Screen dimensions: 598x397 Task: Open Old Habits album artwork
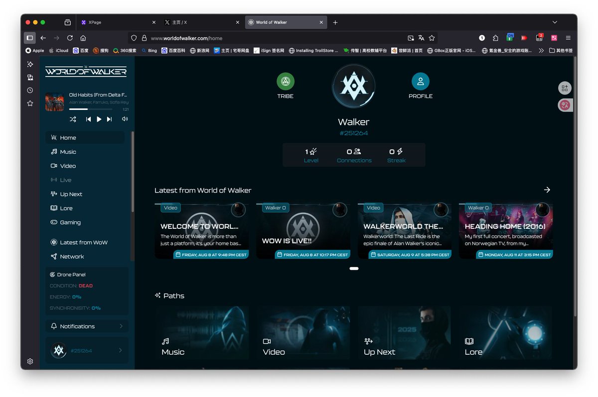click(54, 102)
